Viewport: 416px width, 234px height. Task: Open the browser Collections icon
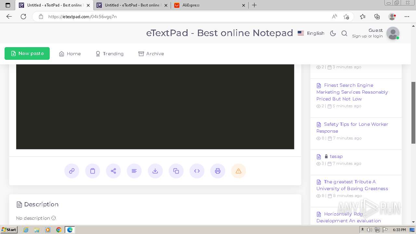click(x=377, y=17)
